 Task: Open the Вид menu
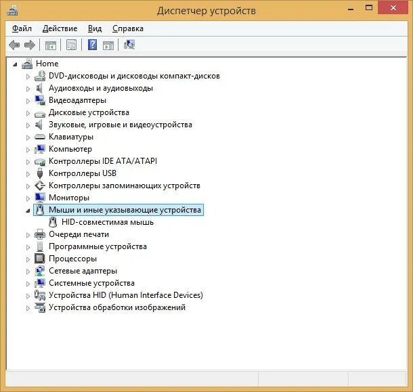(x=95, y=28)
